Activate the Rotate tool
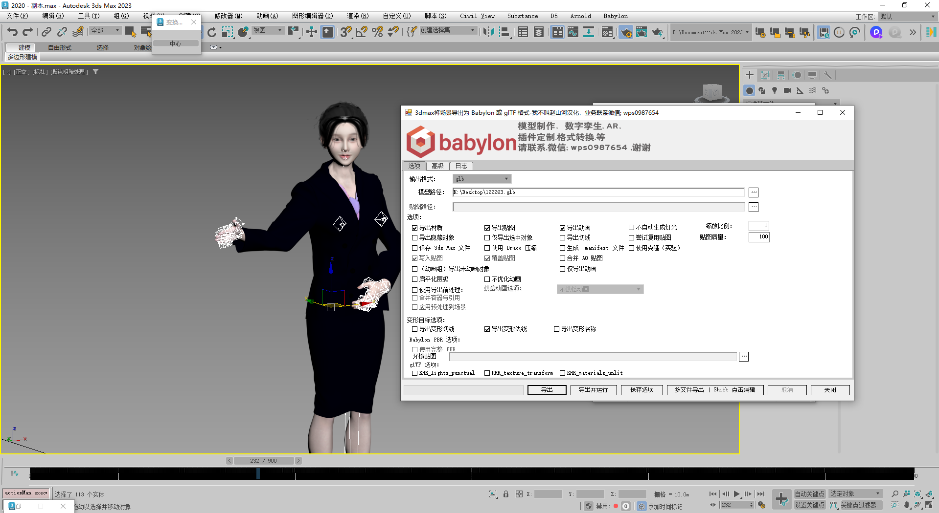Image resolution: width=939 pixels, height=513 pixels. (x=212, y=32)
